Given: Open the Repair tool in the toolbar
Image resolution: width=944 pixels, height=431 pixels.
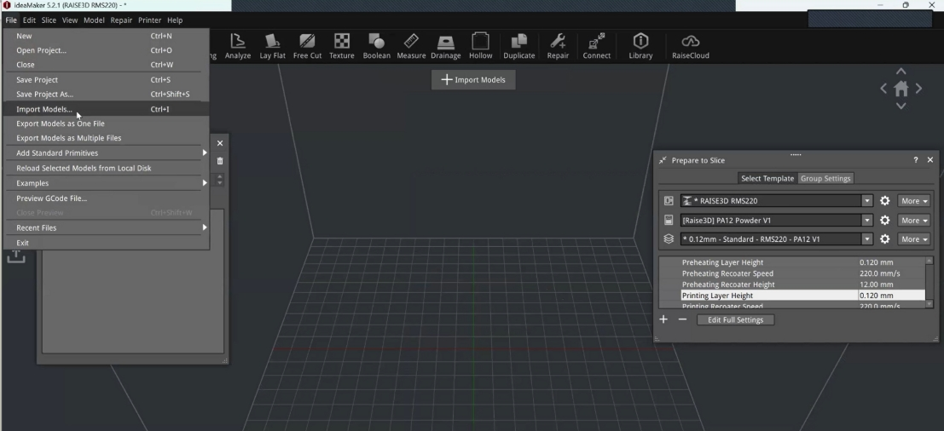Looking at the screenshot, I should click(x=558, y=46).
